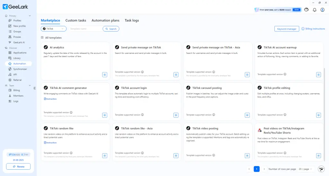This screenshot has height=176, width=329.
Task: Click the Renew button
Action: [18, 167]
